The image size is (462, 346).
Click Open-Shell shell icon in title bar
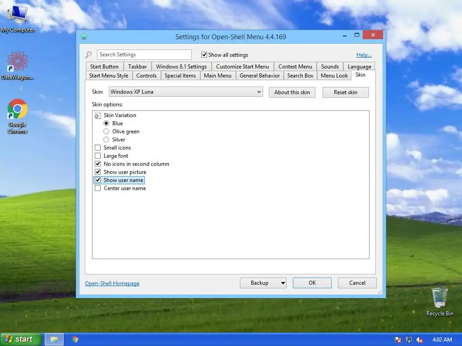point(84,36)
